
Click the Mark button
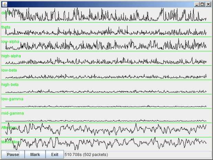click(x=35, y=154)
